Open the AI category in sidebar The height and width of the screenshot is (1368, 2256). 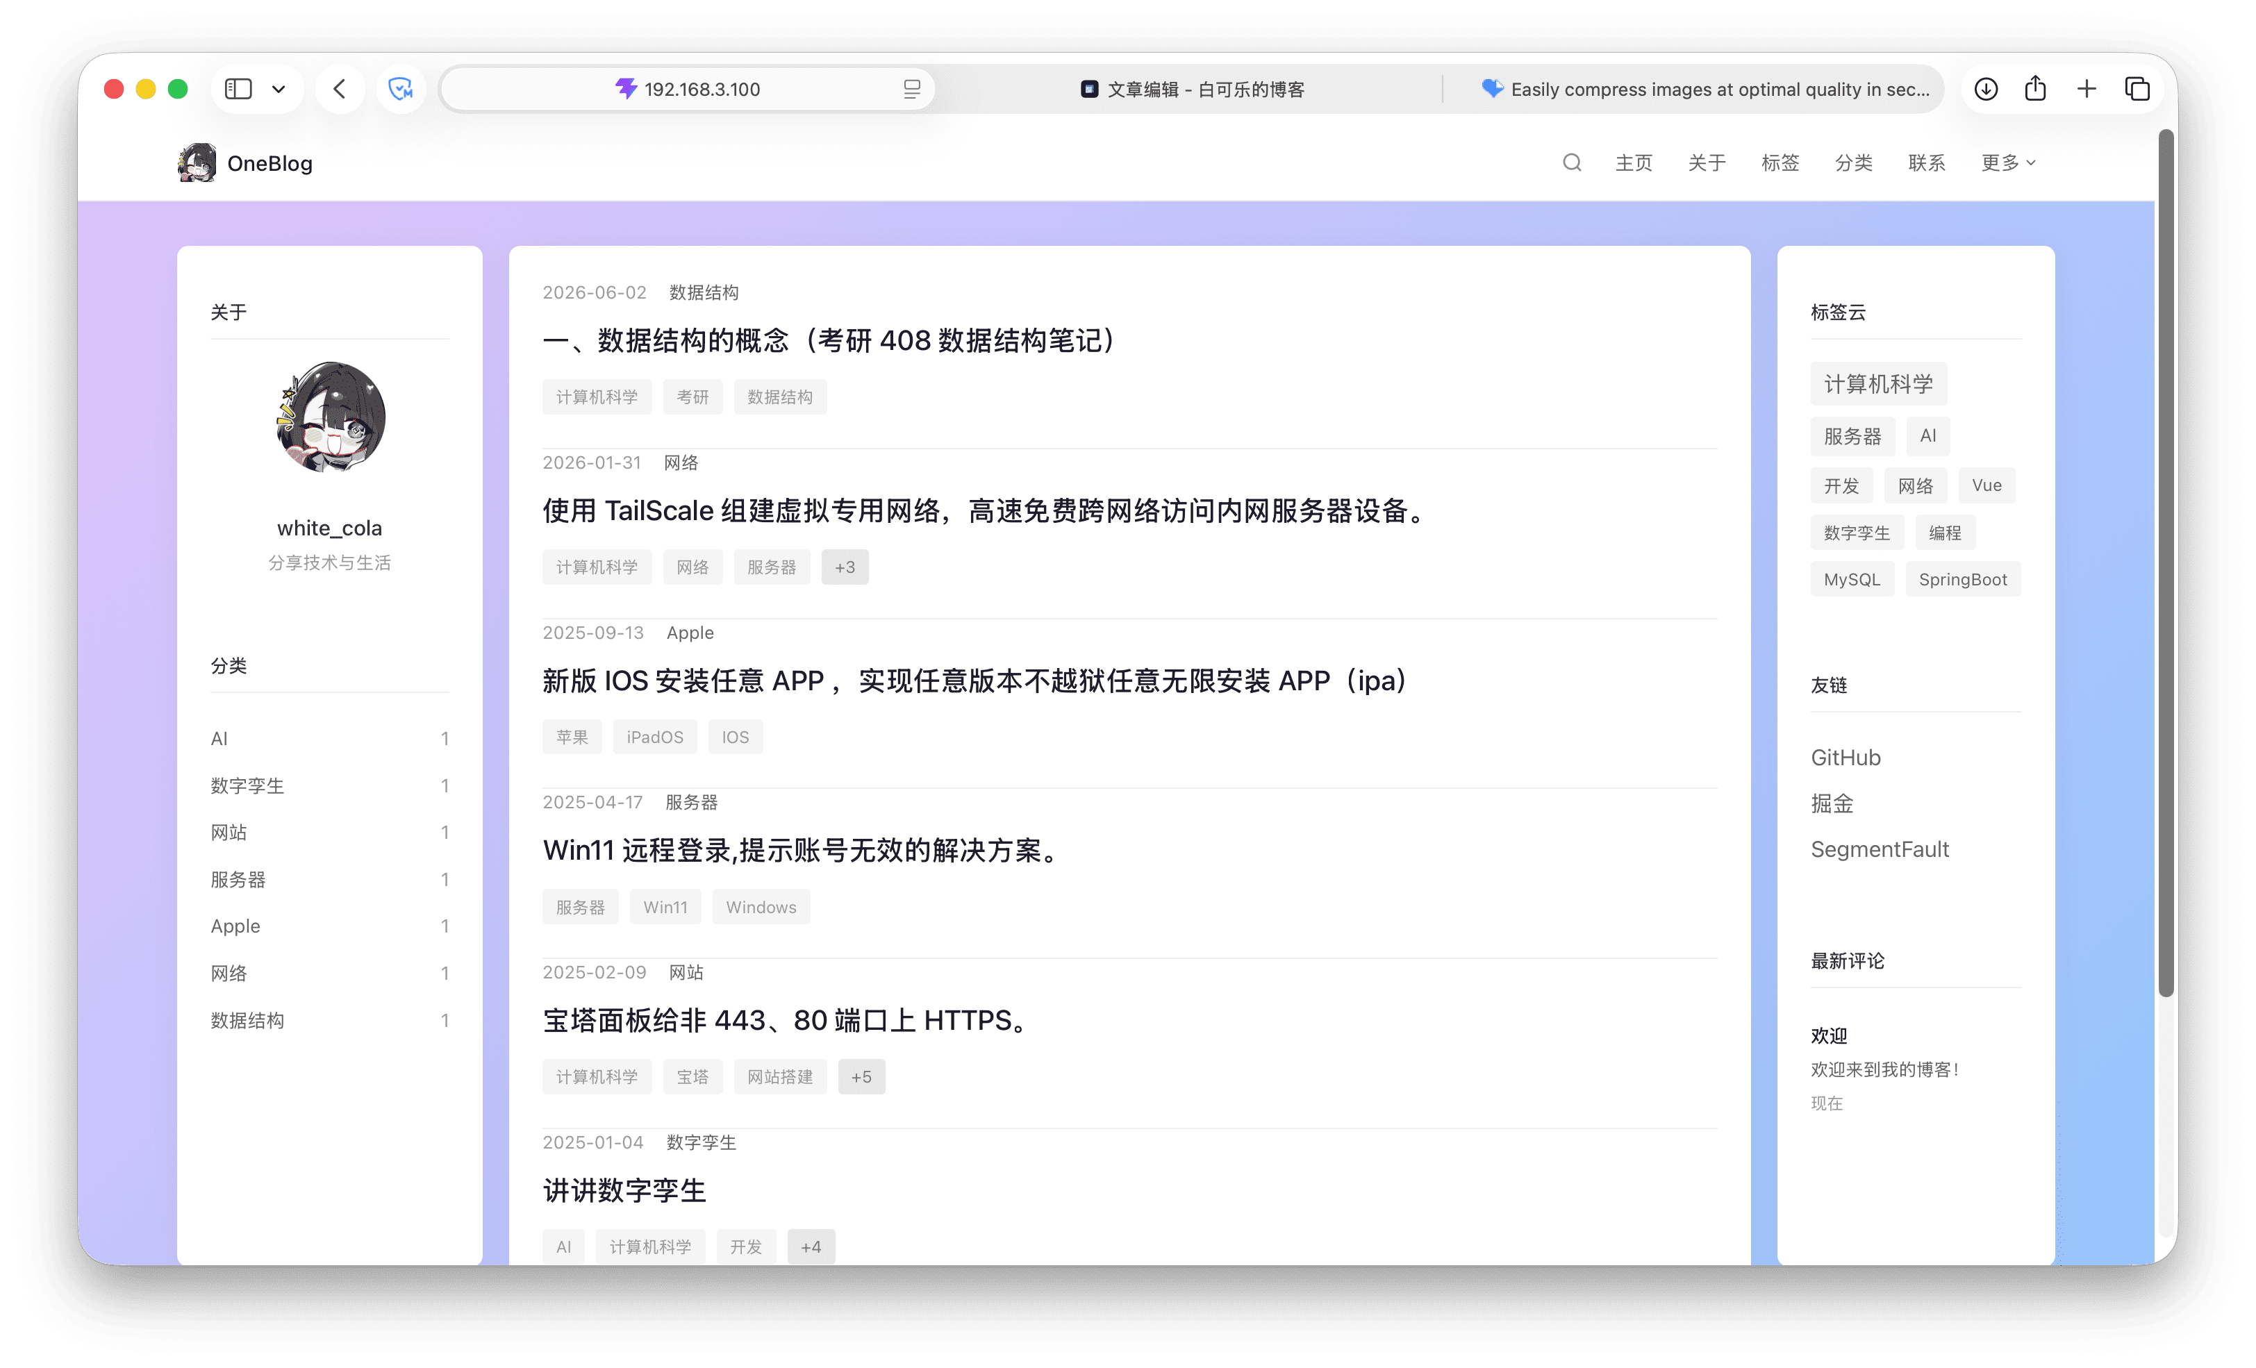pos(330,739)
